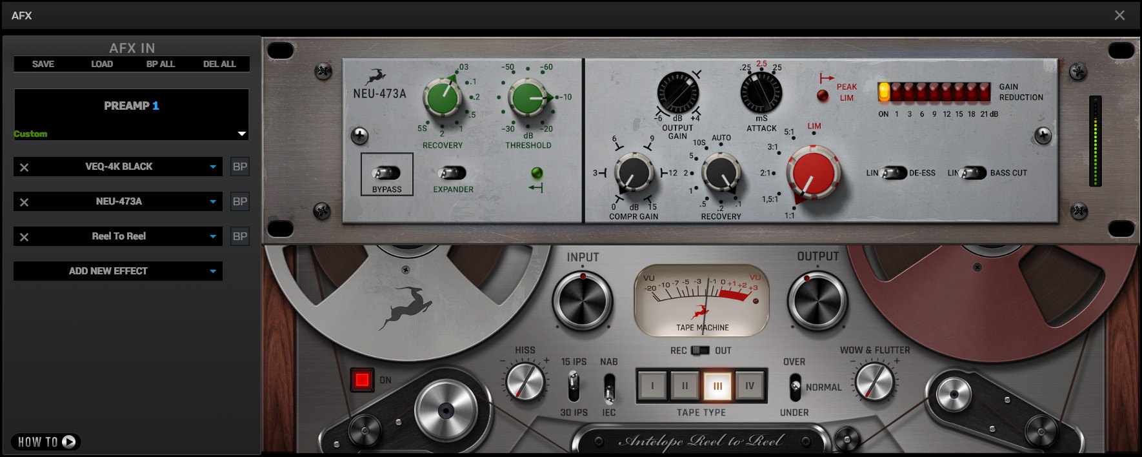1142x457 pixels.
Task: Click the red ratio knob
Action: tap(813, 172)
